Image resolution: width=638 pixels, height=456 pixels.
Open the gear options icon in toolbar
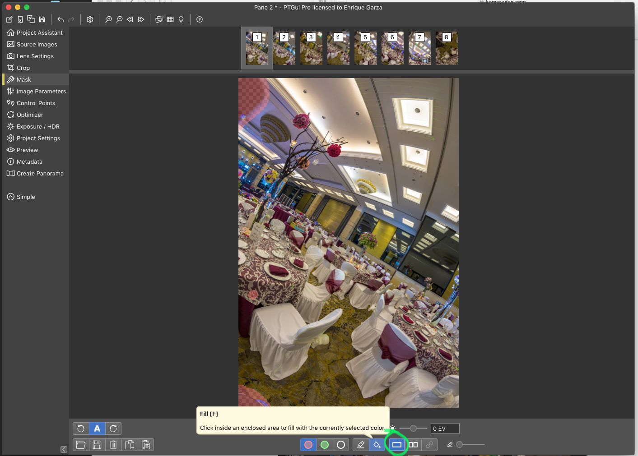point(90,19)
